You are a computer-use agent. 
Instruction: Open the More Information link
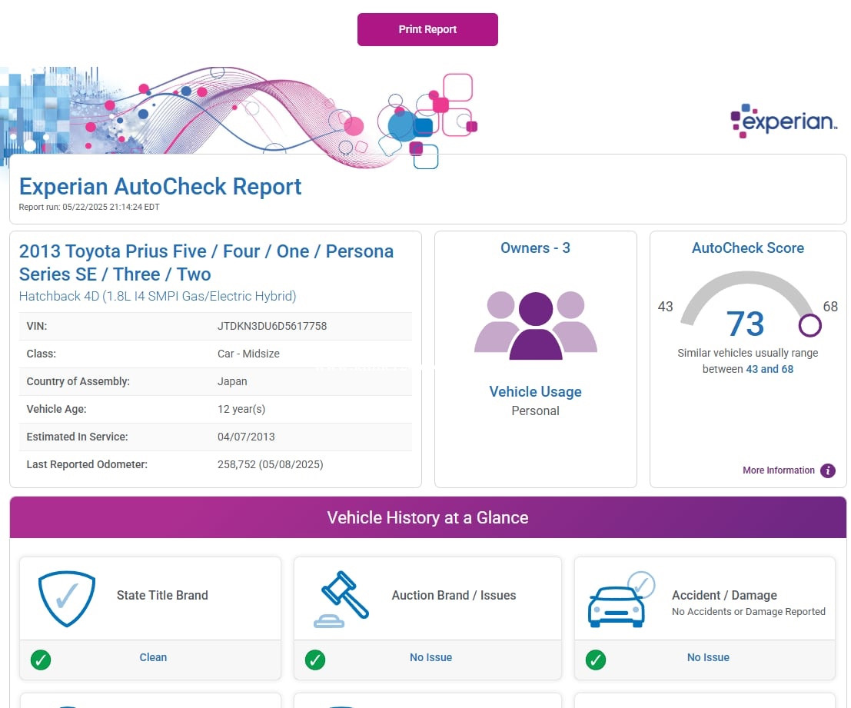778,470
